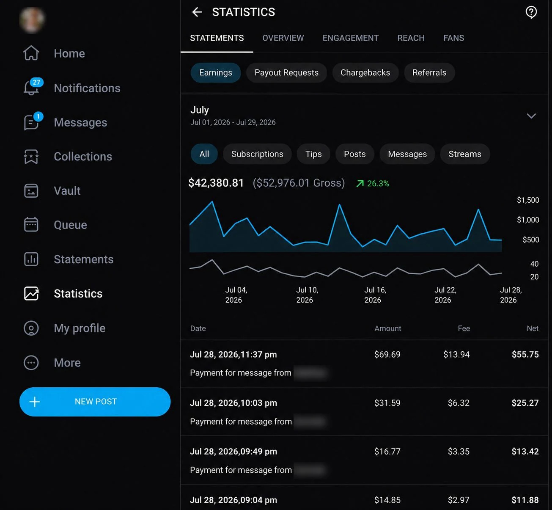Open the Vault image icon
The image size is (552, 510).
31,191
